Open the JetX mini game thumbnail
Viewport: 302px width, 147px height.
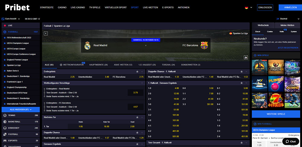[259, 84]
